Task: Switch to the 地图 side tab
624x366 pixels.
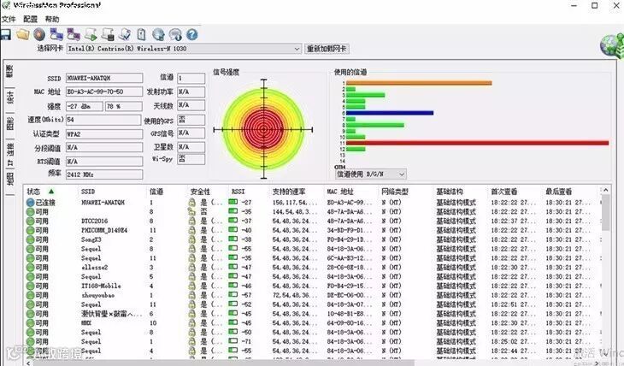Action: pyautogui.click(x=10, y=180)
